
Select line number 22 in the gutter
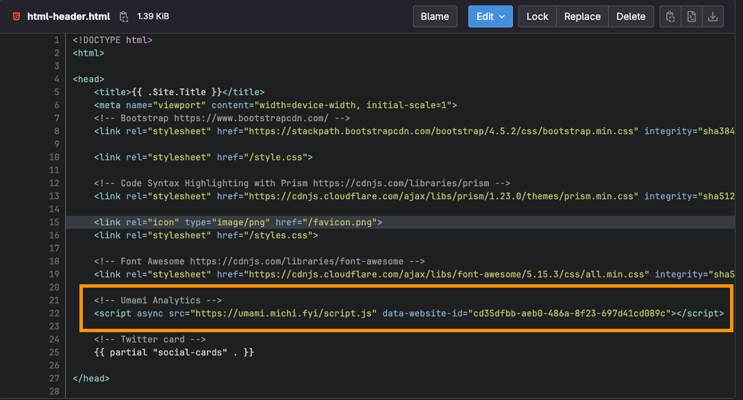[x=55, y=314]
